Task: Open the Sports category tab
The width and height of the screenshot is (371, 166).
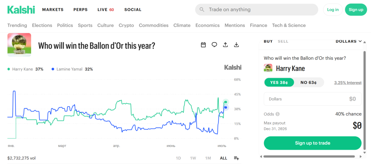Action: (85, 25)
